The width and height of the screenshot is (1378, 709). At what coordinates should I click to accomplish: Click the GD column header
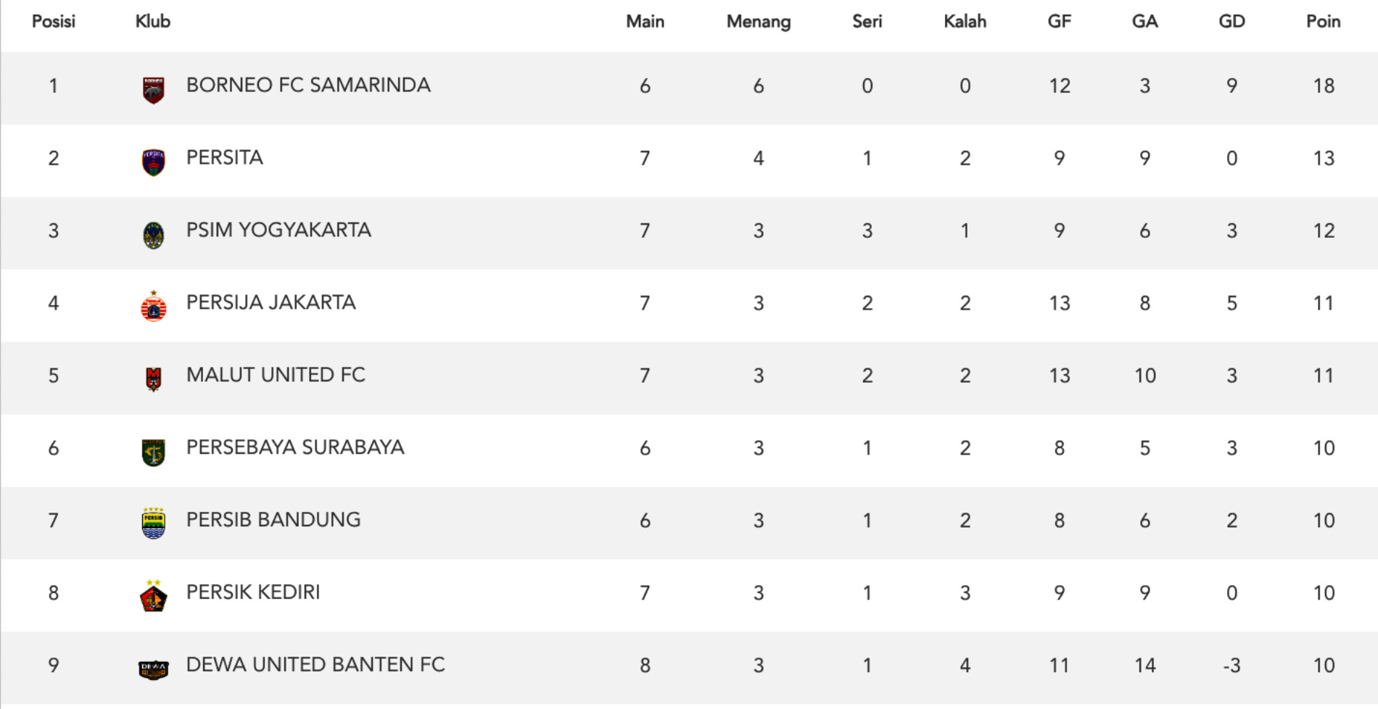point(1231,22)
